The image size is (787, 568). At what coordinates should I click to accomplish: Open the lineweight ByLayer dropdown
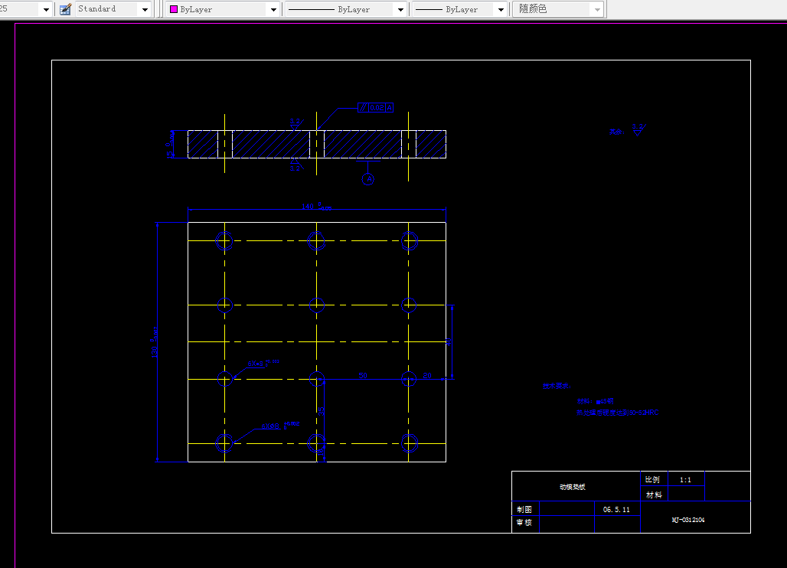[501, 9]
